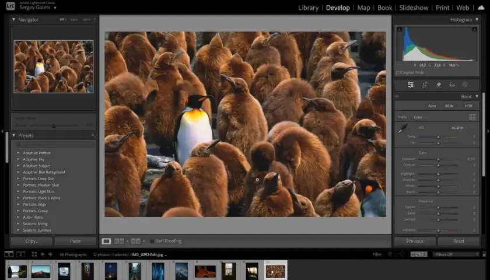Image resolution: width=490 pixels, height=280 pixels.
Task: Switch to the Print module
Action: (x=443, y=8)
